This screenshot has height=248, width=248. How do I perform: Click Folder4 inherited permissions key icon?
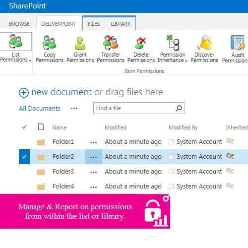[x=230, y=186]
